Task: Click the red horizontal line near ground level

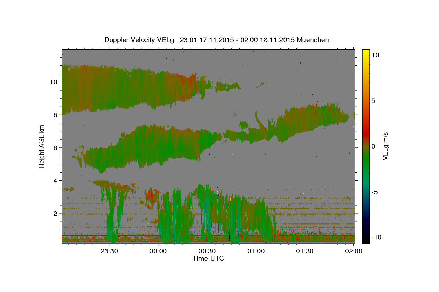Action: click(x=208, y=236)
